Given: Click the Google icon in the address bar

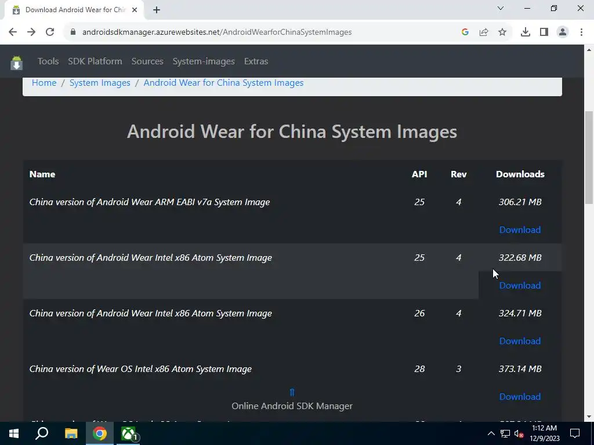Looking at the screenshot, I should 465,32.
